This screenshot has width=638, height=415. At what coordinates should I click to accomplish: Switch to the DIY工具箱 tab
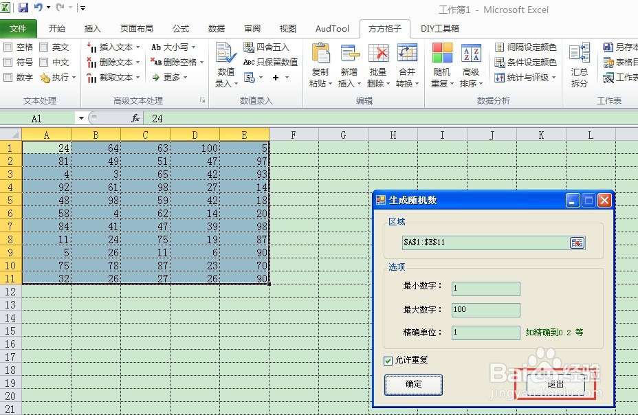tap(440, 28)
